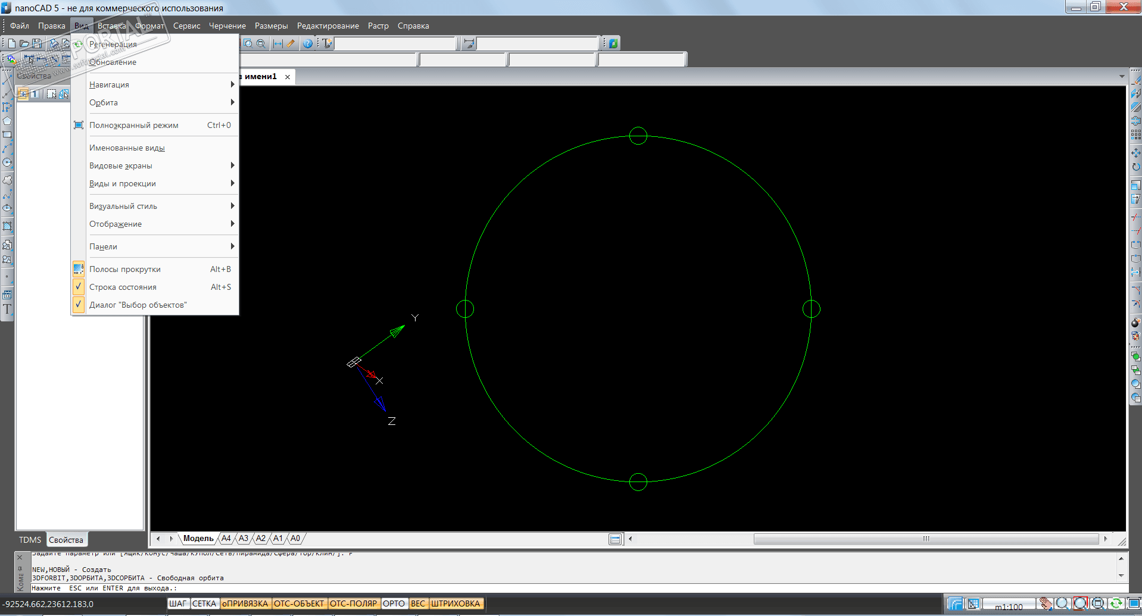Open the Размеры menu
The width and height of the screenshot is (1142, 616).
272,26
